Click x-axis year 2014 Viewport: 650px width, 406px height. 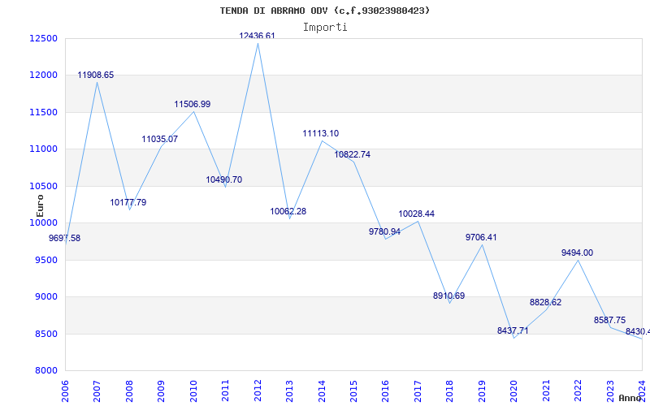point(322,391)
